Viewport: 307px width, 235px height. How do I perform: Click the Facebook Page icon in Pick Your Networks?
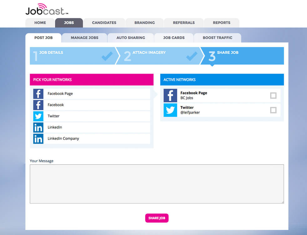pyautogui.click(x=38, y=94)
